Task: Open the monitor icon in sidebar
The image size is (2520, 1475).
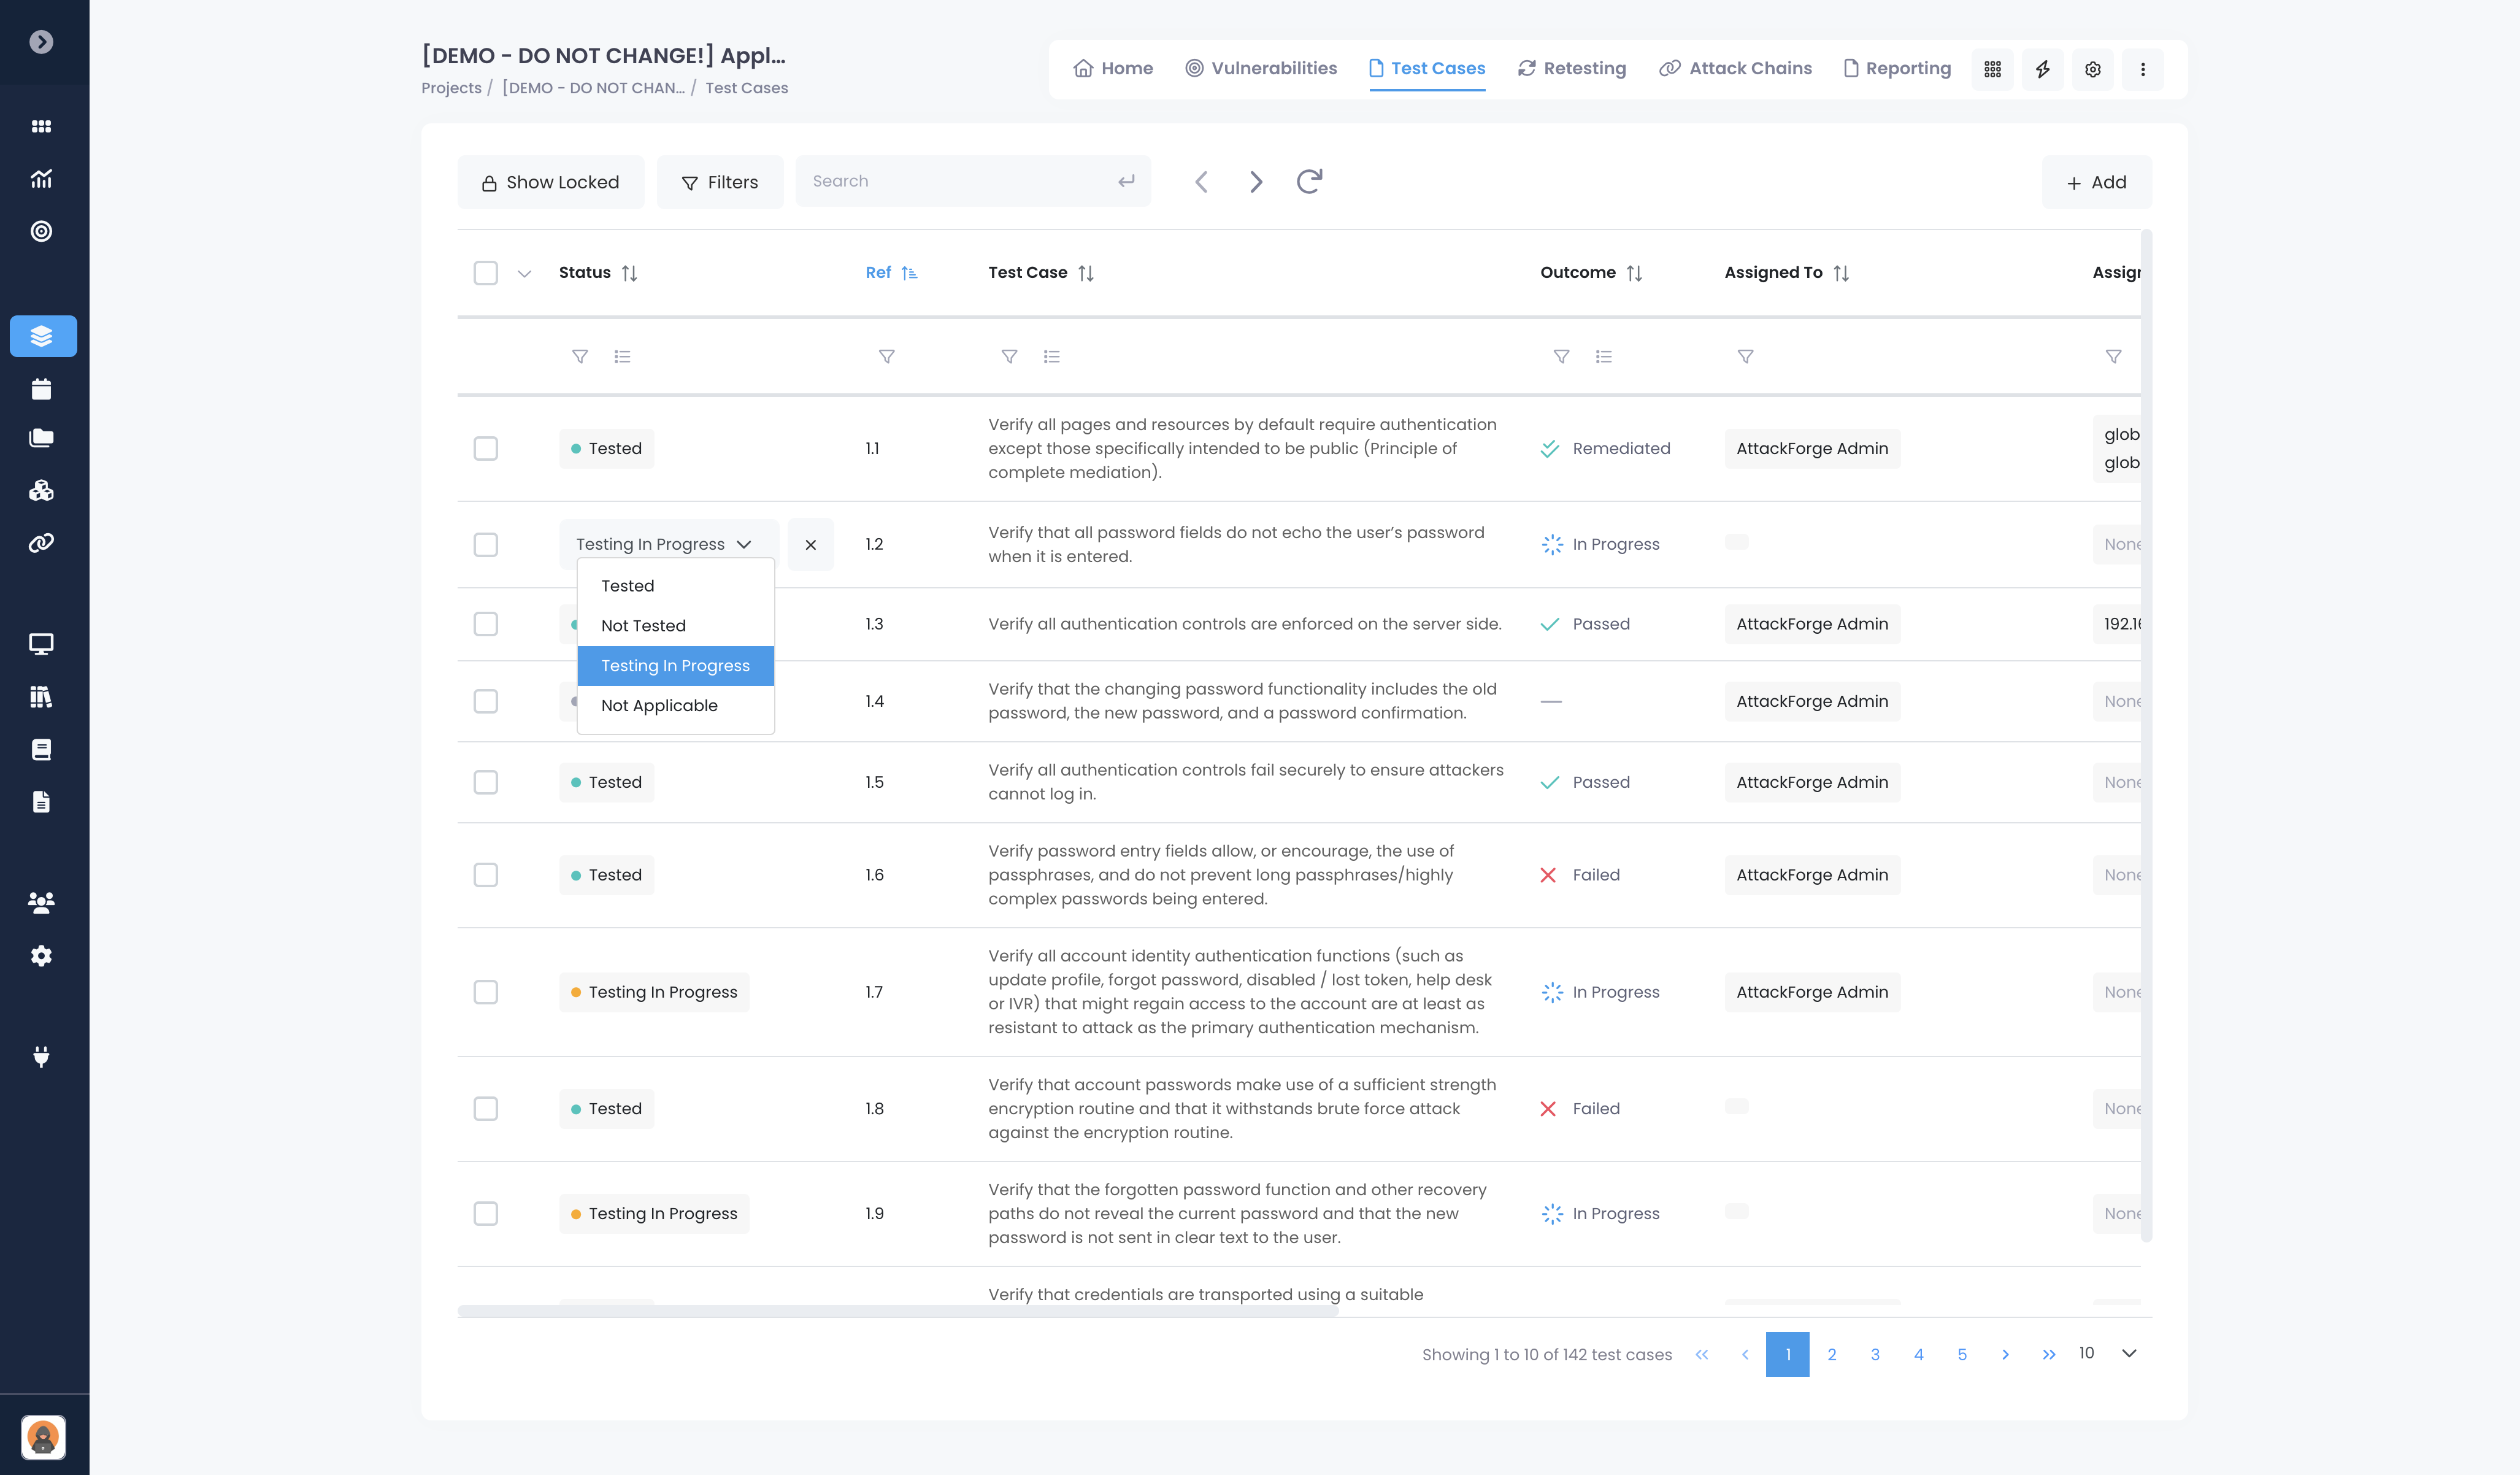Action: coord(41,644)
